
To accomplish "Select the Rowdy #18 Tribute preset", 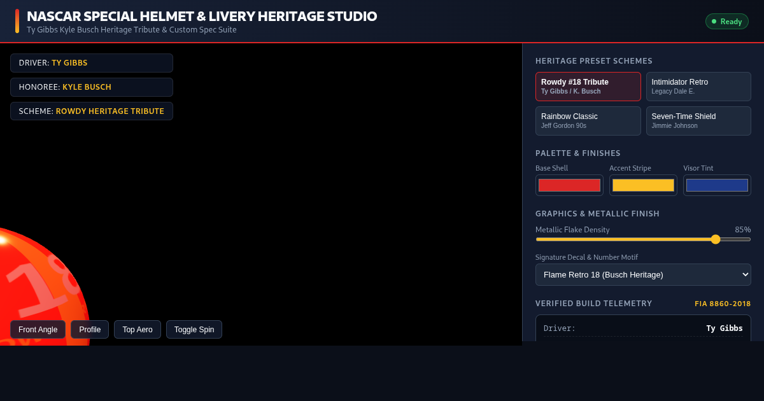I will pyautogui.click(x=588, y=87).
